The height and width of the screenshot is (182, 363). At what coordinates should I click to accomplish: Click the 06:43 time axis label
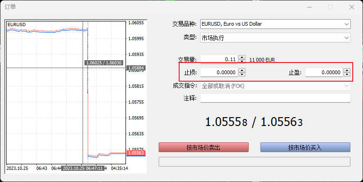[42, 168]
